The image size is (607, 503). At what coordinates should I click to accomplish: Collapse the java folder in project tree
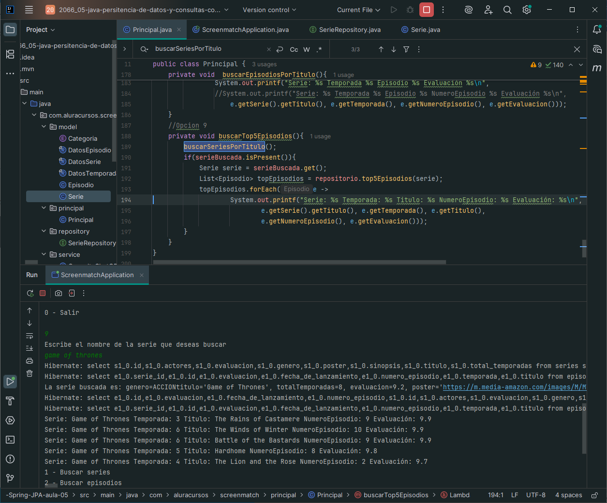click(25, 104)
